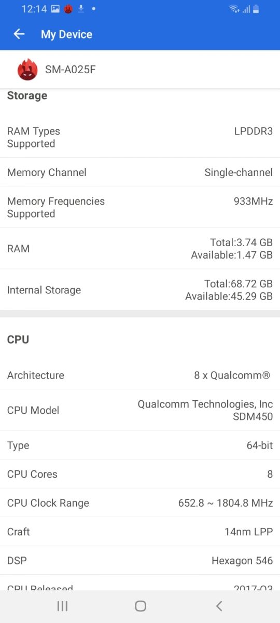Tap the Android navigation back chevron
The width and height of the screenshot is (280, 623).
(219, 606)
